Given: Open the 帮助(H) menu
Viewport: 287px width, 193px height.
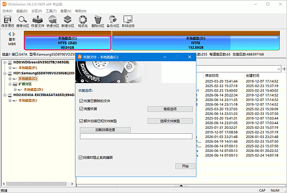Looking at the screenshot, I should [x=81, y=11].
